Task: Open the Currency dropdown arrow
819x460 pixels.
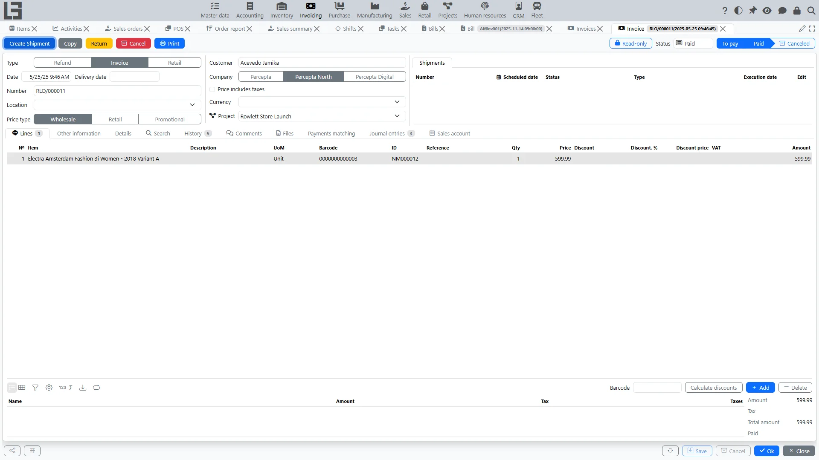Action: click(397, 102)
